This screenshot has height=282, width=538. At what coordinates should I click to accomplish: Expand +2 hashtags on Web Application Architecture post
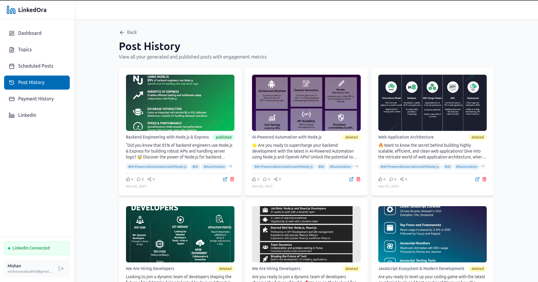pyautogui.click(x=483, y=166)
